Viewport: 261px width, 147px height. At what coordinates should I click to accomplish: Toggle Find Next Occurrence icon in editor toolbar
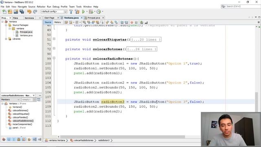click(93, 22)
